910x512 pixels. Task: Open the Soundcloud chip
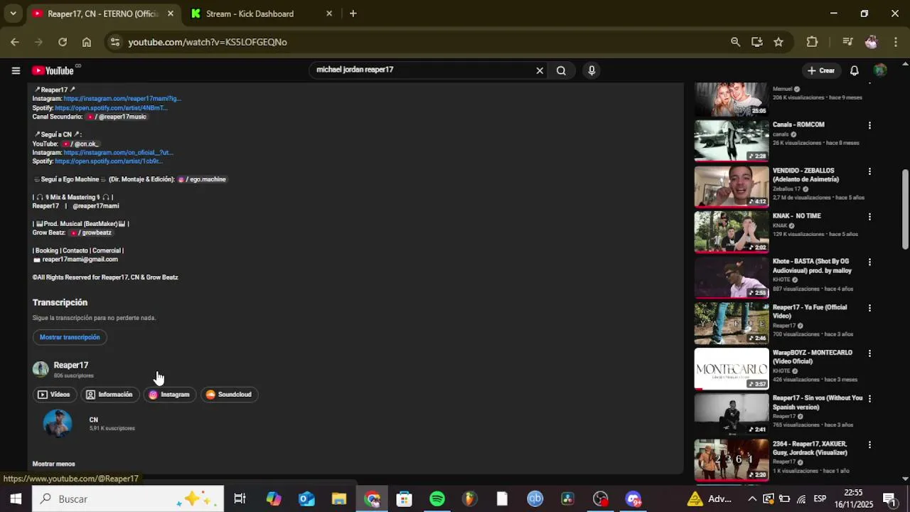pyautogui.click(x=229, y=395)
